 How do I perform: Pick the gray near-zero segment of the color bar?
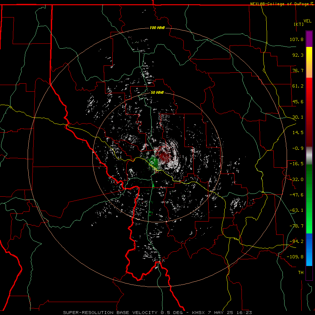coord(309,156)
